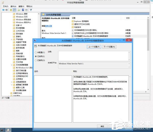The image size is (153, 132).
Task: Expand the 远程桌面服务 tree node
Action: click(12, 82)
